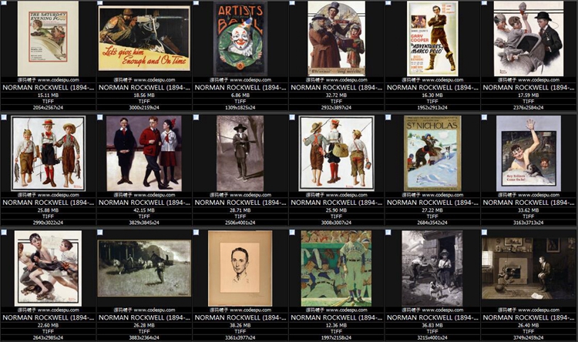
Task: Tick checkbox for the running shirtless boys image
Action: click(x=4, y=232)
